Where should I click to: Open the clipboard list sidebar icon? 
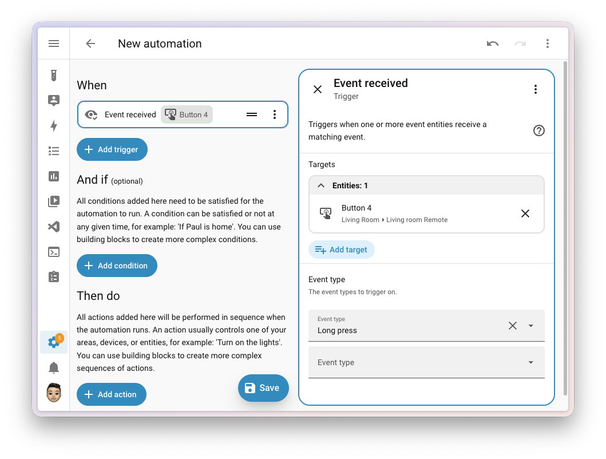(54, 276)
